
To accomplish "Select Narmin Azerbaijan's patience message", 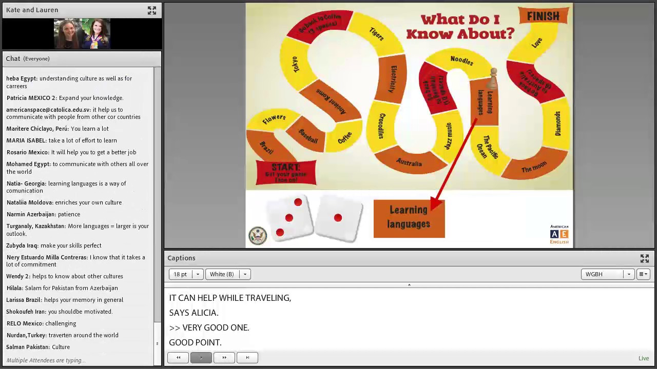I will [x=43, y=214].
